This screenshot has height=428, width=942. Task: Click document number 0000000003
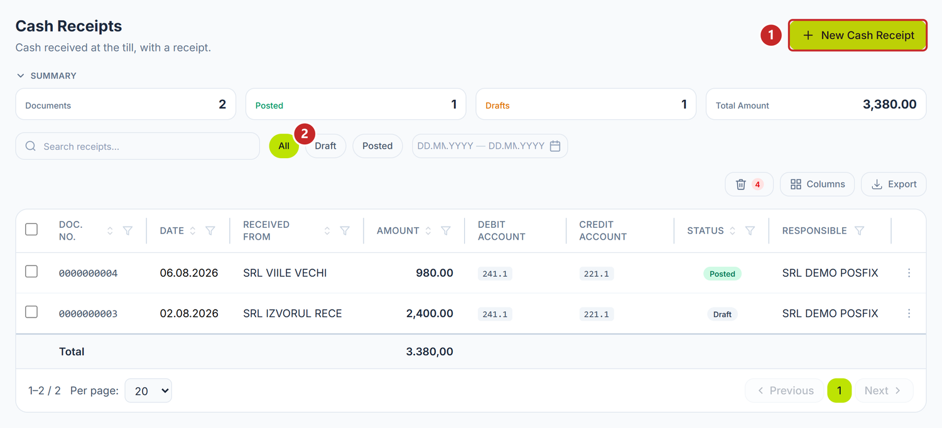tap(88, 314)
